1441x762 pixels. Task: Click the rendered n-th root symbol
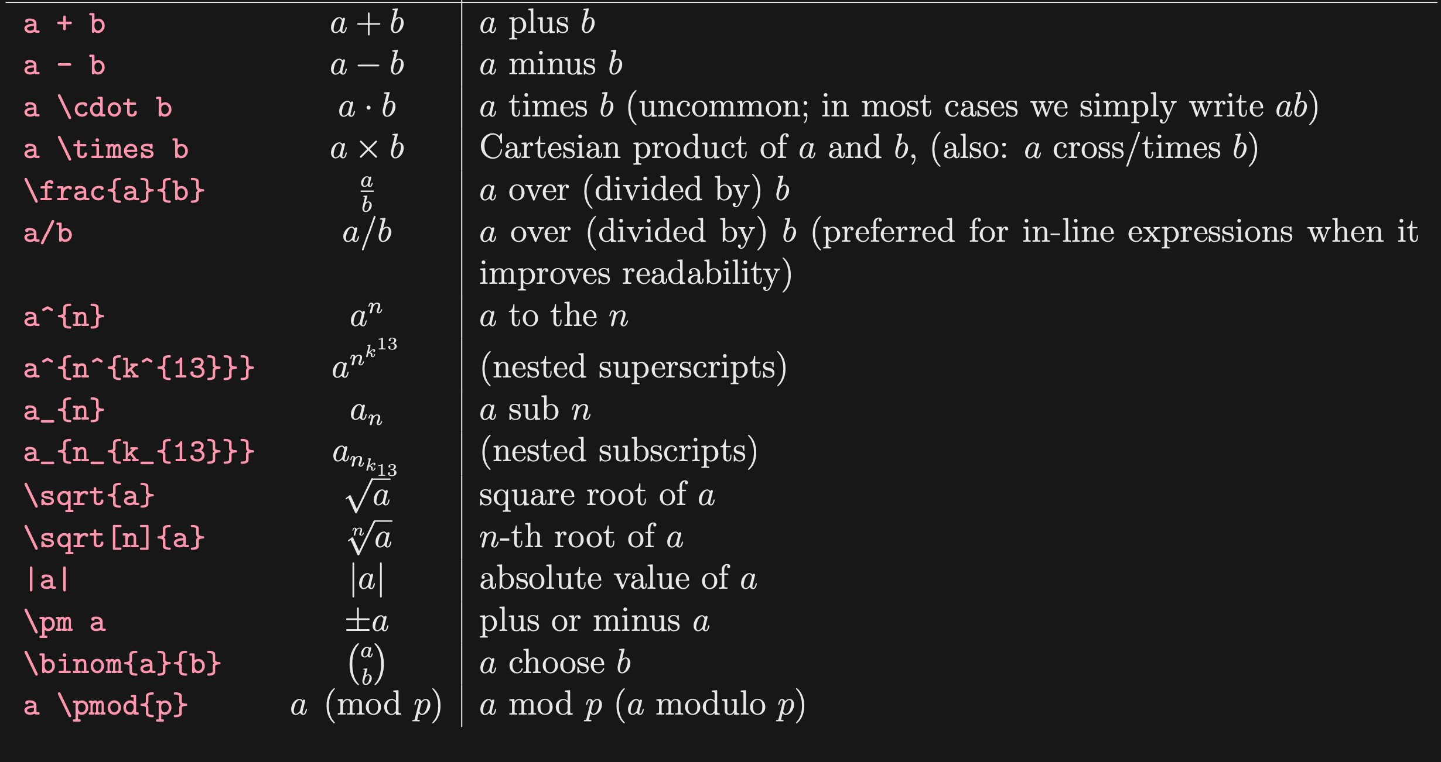point(369,537)
